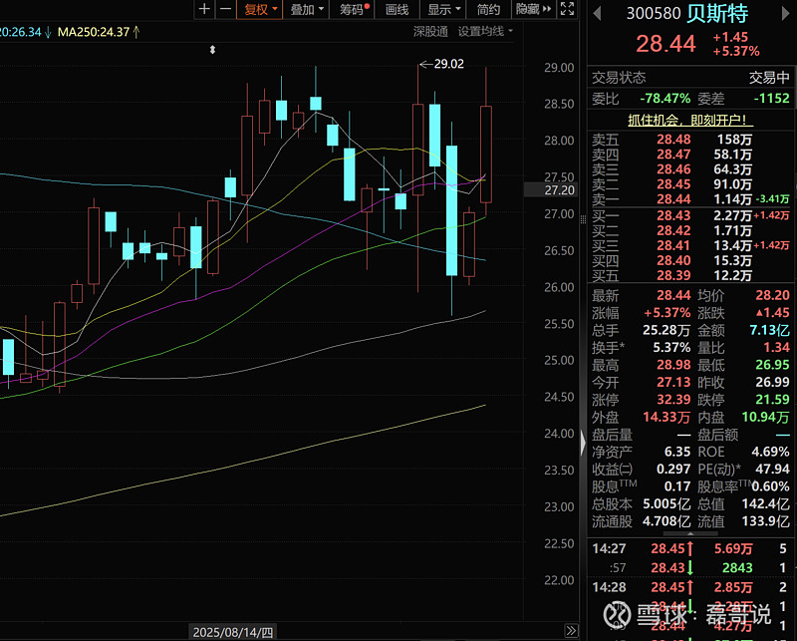Image resolution: width=797 pixels, height=641 pixels.
Task: Click the dotted panel divider grip
Action: [583, 219]
